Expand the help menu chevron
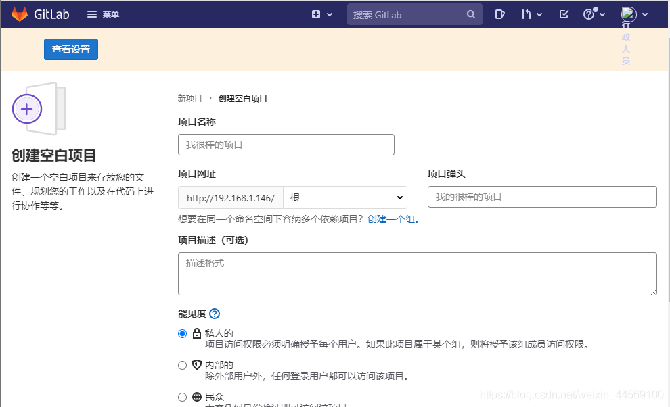The image size is (670, 407). click(x=602, y=14)
